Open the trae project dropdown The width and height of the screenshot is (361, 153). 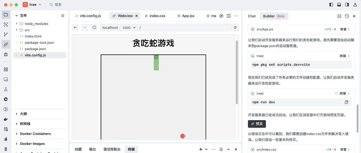[x=32, y=4]
